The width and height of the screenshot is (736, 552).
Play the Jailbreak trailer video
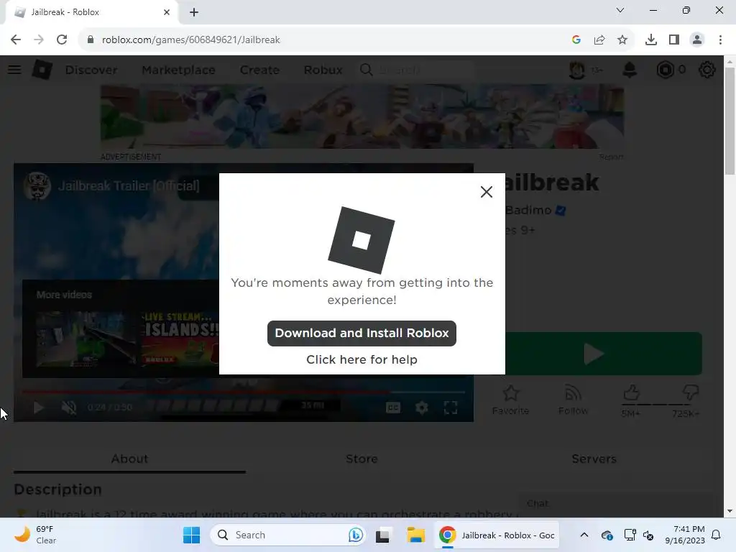(x=39, y=408)
